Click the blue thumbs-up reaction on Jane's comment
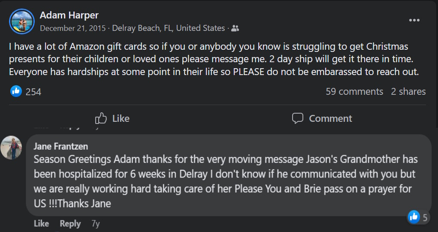 click(414, 217)
